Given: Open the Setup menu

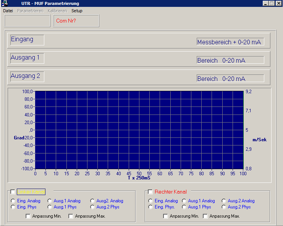Looking at the screenshot, I should tap(77, 11).
